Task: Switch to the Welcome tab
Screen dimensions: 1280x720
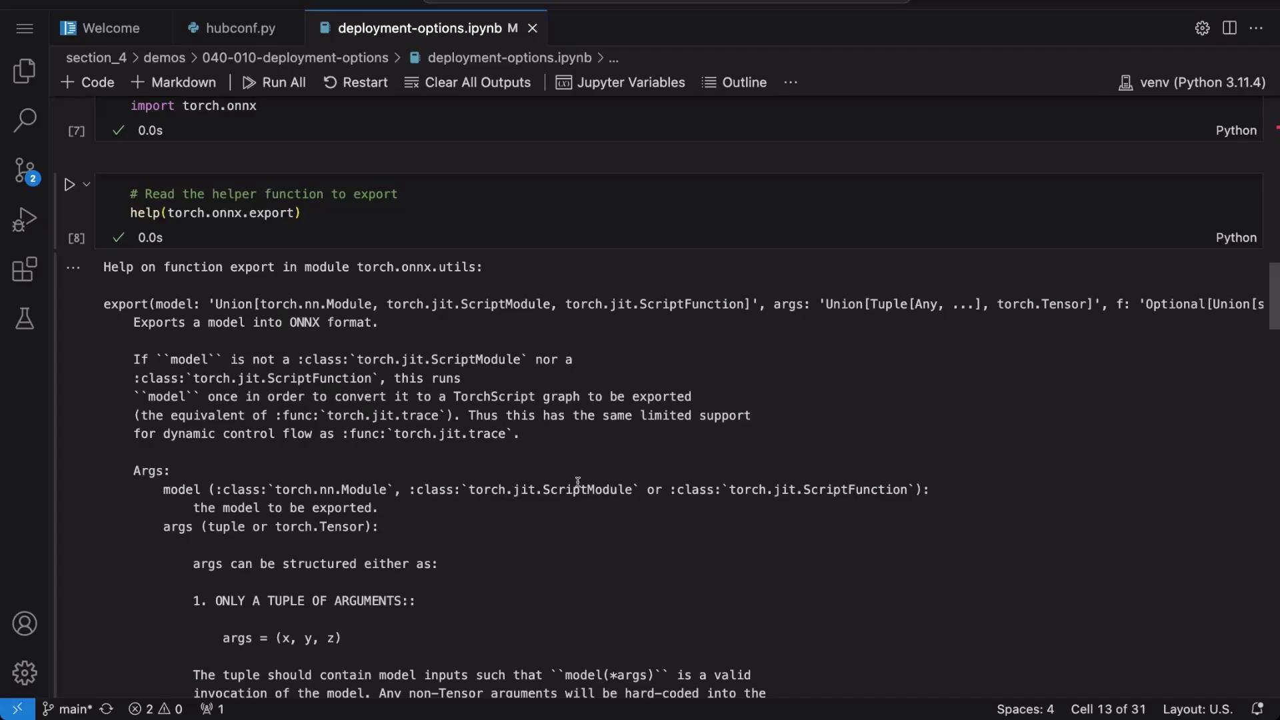Action: 111,28
